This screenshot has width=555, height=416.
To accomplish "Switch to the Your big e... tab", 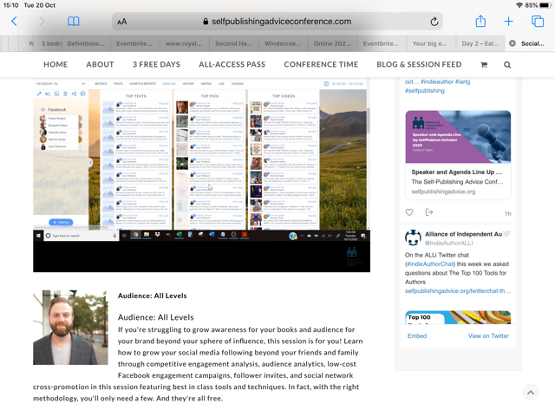I will click(430, 43).
